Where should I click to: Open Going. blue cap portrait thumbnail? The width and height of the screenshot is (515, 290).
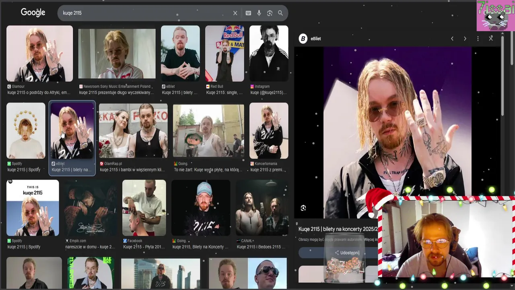point(201,208)
